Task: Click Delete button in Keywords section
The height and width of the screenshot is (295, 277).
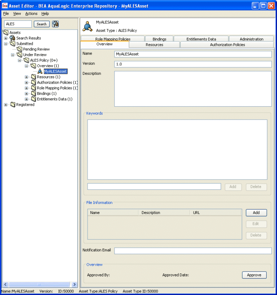Action: [256, 187]
